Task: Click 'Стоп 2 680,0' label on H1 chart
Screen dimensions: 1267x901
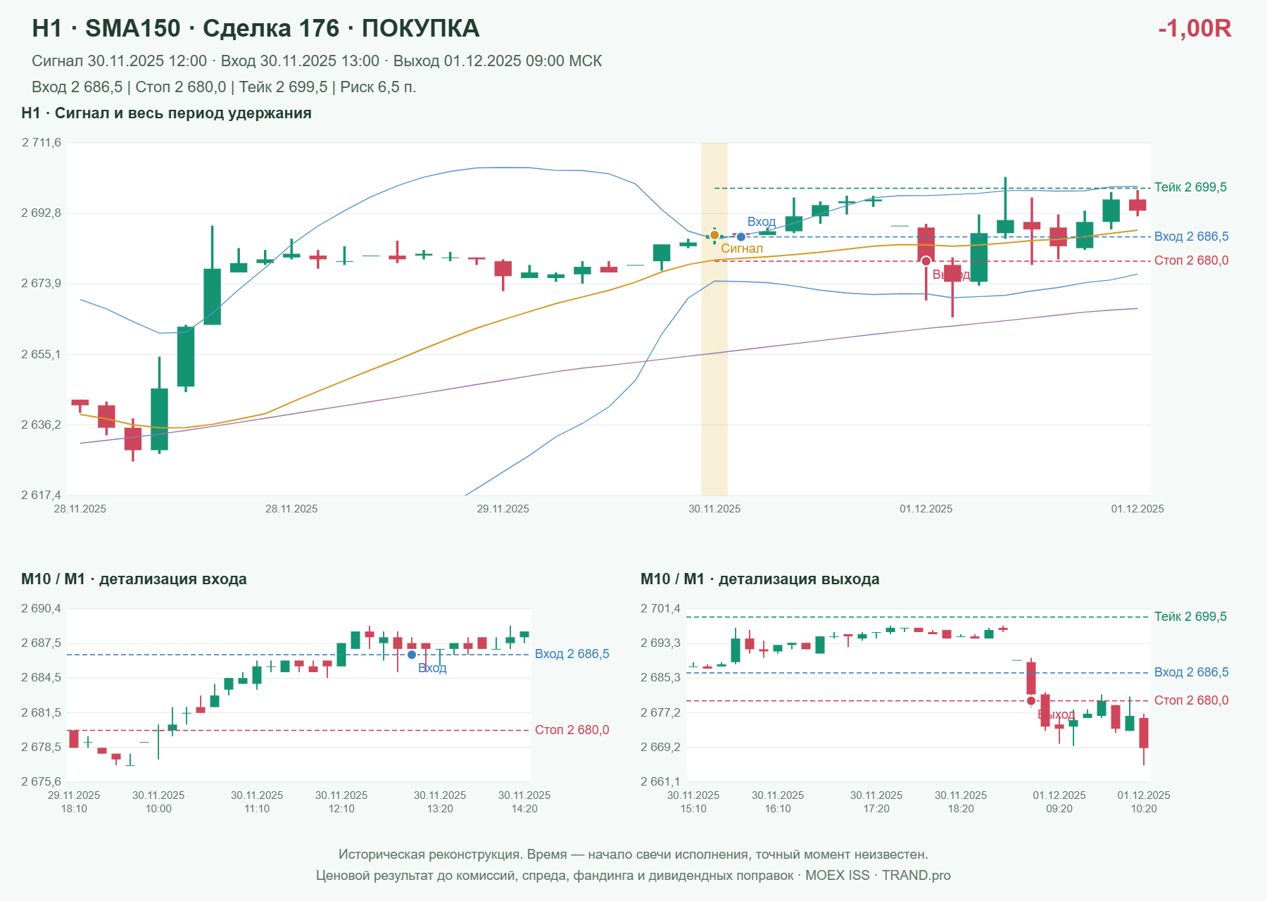Action: 1191,260
